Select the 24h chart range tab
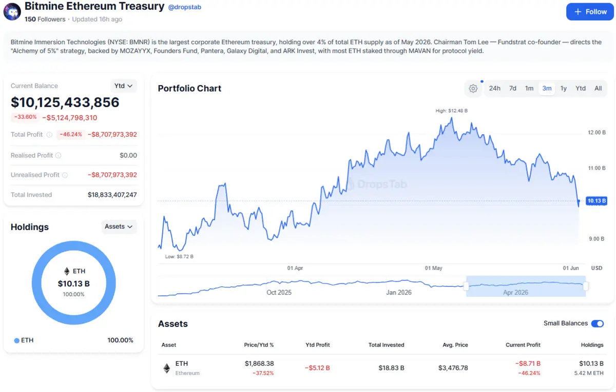 494,88
